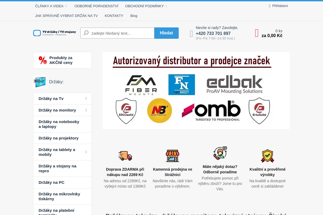Open ODBORNÉ PORADENSTVÍ menu item
The height and width of the screenshot is (215, 323).
tap(96, 6)
